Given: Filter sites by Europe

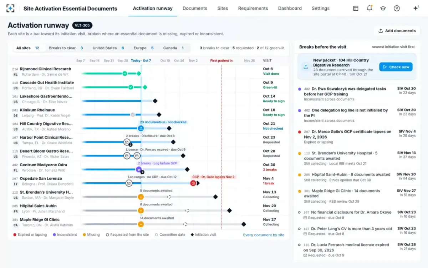Looking at the screenshot, I should 144,48.
